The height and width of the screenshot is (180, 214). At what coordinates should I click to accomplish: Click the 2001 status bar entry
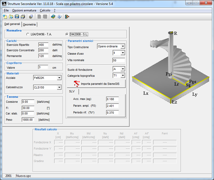8,176
